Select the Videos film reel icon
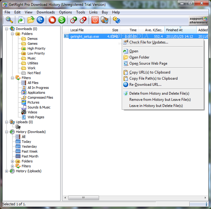The image size is (211, 209). pyautogui.click(x=24, y=112)
